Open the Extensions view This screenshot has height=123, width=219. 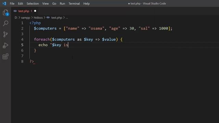[5, 56]
